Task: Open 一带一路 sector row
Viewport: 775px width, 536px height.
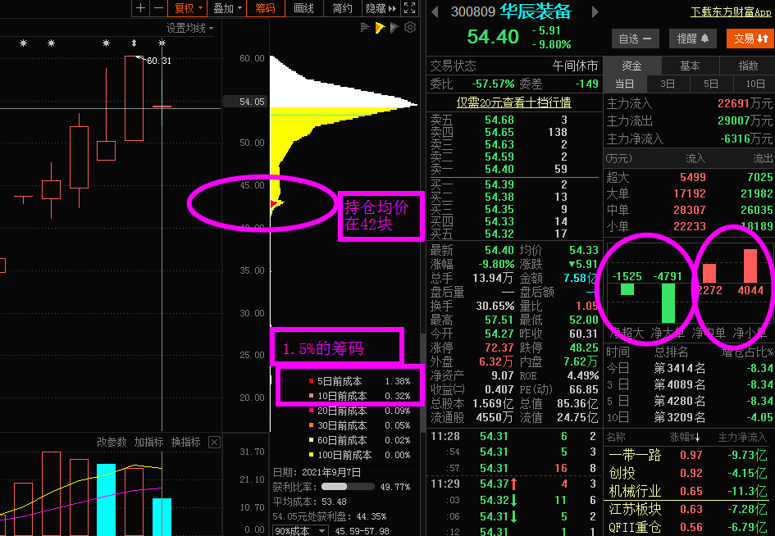Action: pyautogui.click(x=689, y=455)
